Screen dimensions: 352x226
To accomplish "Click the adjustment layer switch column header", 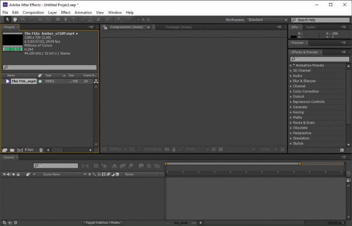I will (113, 175).
